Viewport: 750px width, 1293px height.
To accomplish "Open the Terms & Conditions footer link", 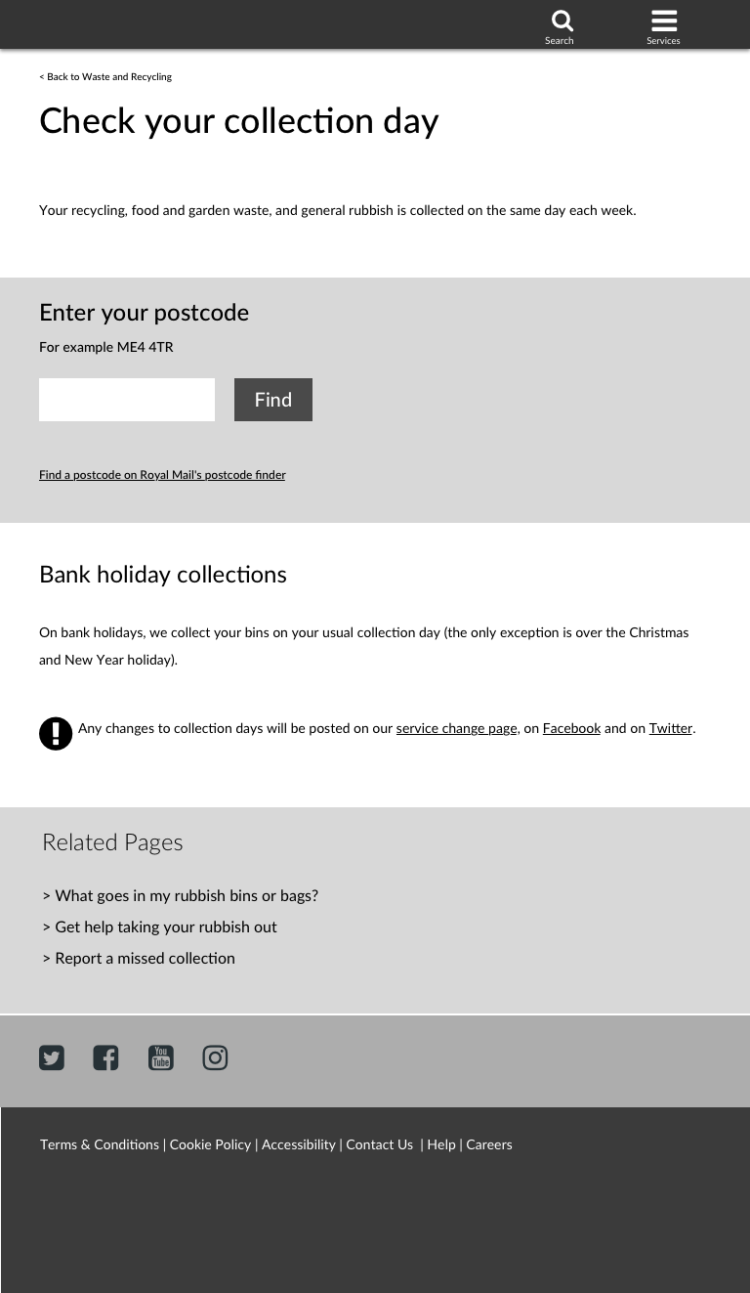I will [100, 1145].
